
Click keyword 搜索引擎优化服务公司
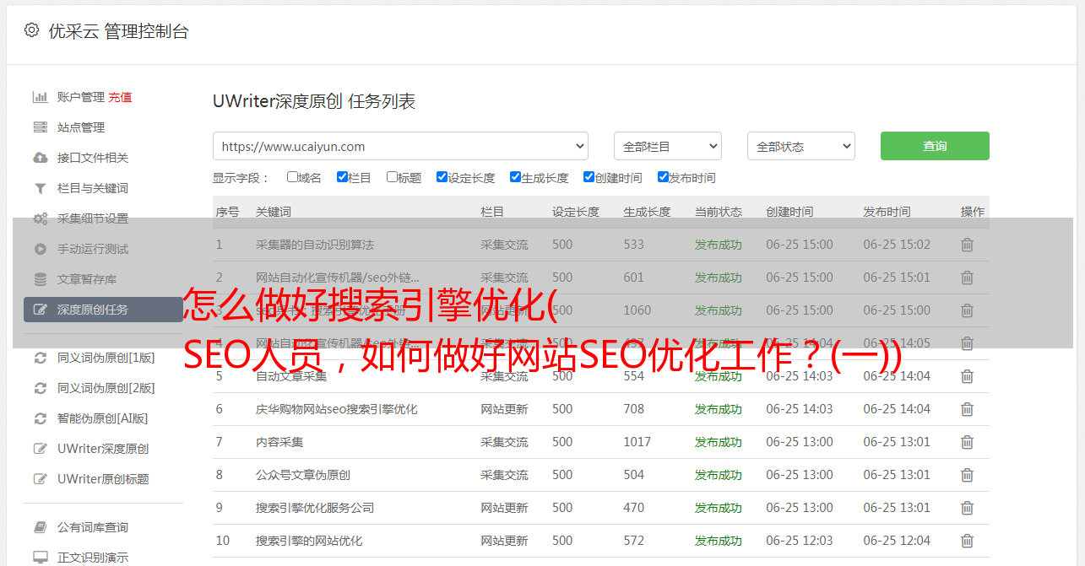tap(315, 508)
